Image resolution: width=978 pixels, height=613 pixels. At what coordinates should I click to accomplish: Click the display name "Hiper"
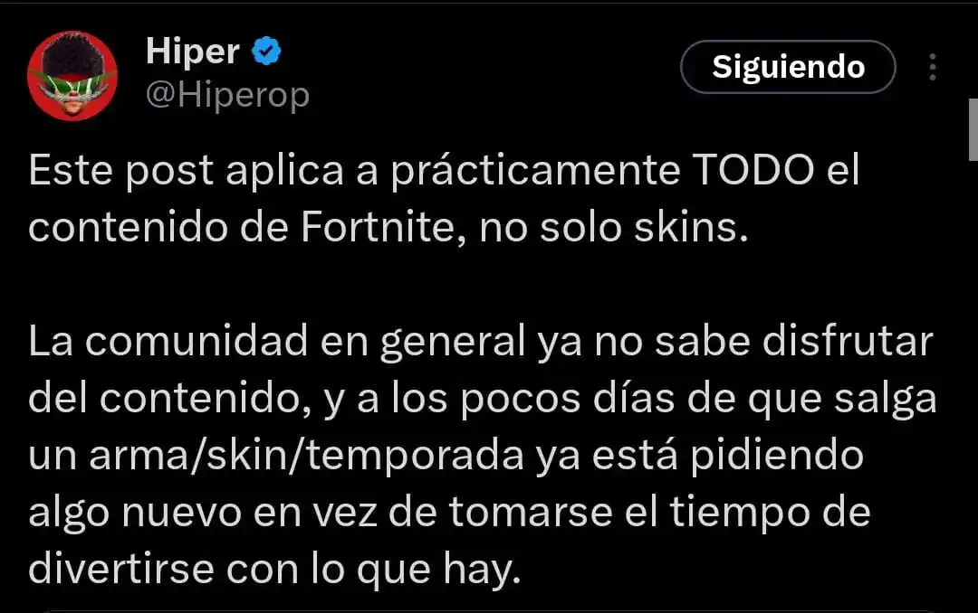click(191, 52)
